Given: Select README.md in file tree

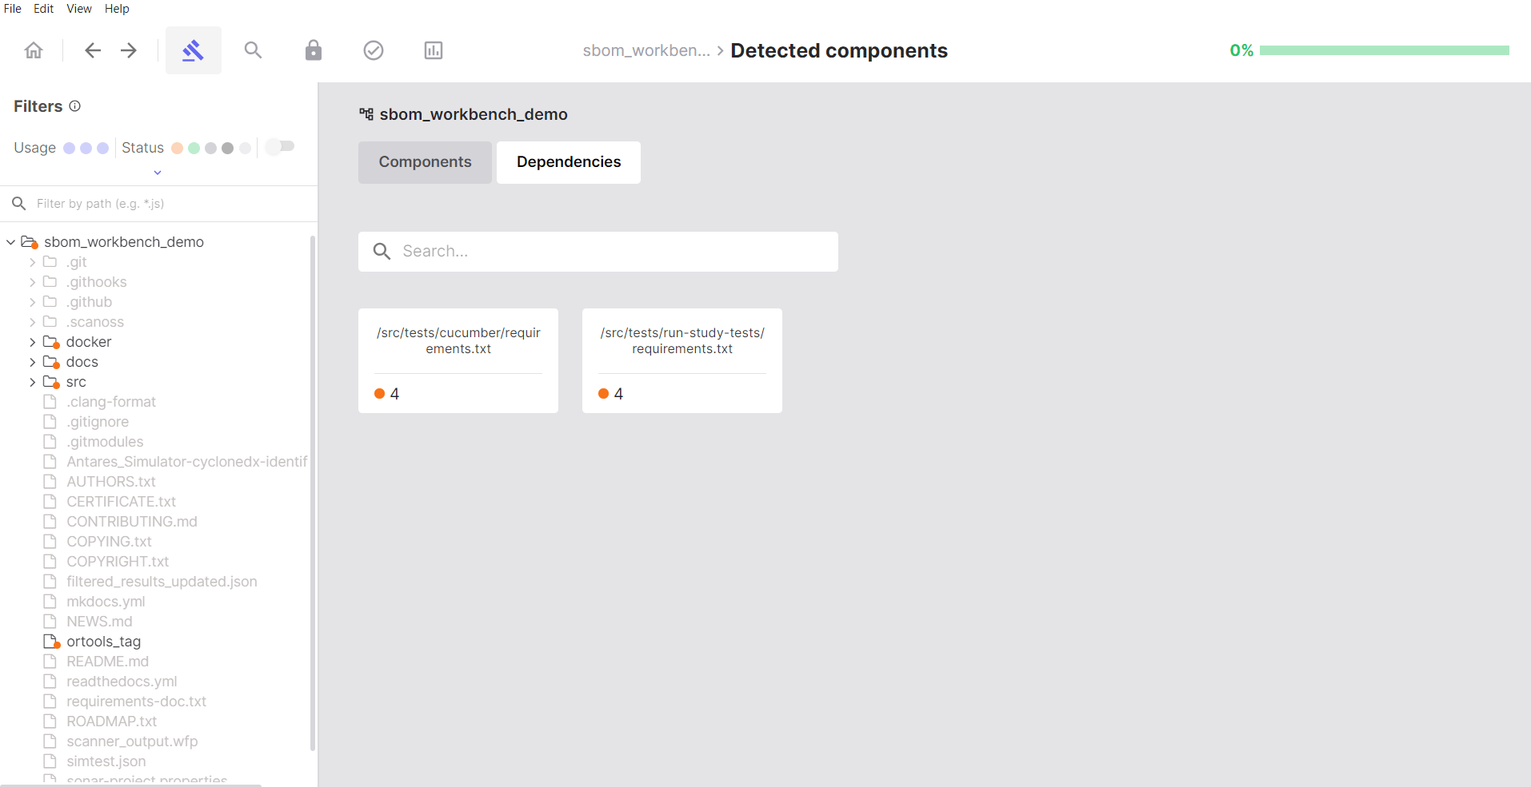Looking at the screenshot, I should [x=107, y=662].
